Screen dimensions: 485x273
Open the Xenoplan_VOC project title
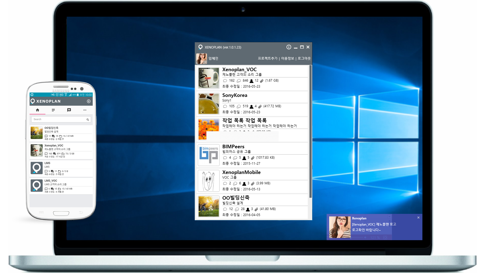click(239, 70)
